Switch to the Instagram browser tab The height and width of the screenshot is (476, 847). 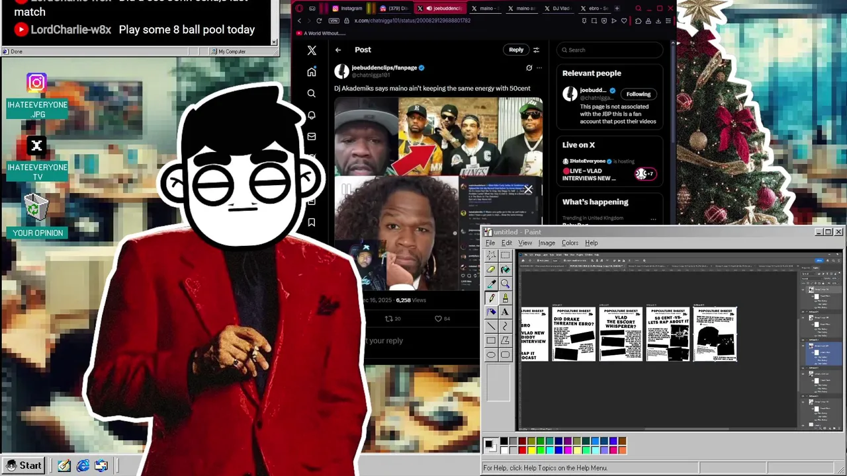pyautogui.click(x=347, y=9)
